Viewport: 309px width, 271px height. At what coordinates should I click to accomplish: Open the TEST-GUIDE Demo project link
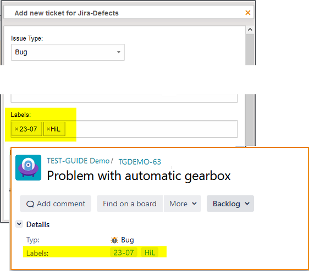pos(78,161)
